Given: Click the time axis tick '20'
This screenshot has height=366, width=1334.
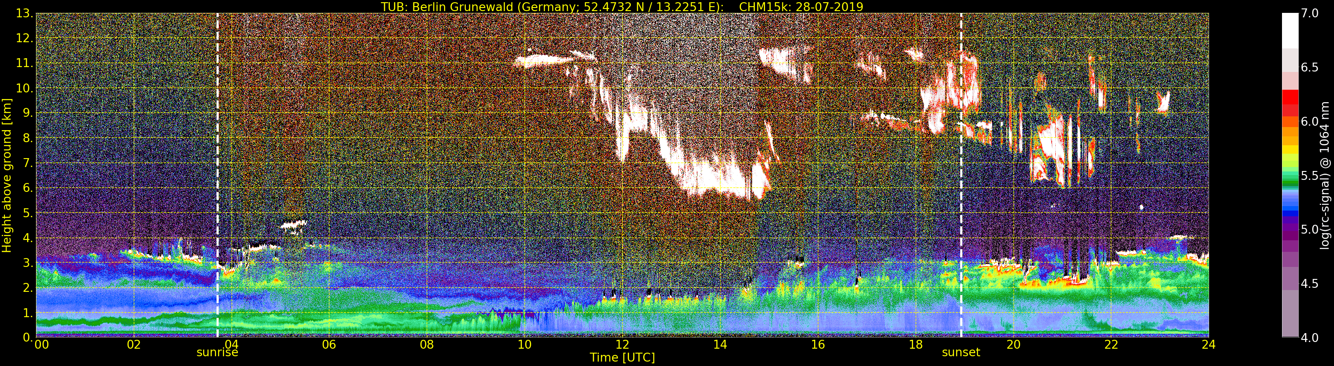Looking at the screenshot, I should click(x=1013, y=344).
